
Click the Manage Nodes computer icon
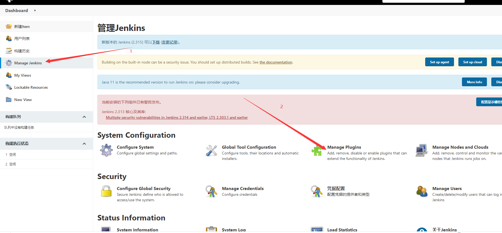point(422,150)
